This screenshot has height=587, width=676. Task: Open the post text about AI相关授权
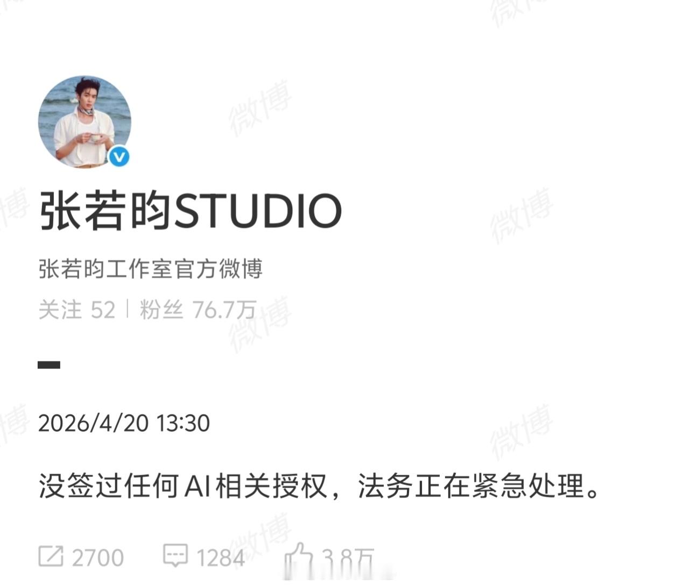click(319, 486)
